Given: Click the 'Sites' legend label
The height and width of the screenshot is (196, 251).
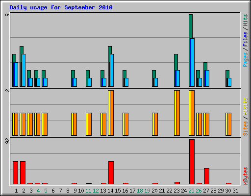Looking at the screenshot, I should click(x=245, y=128).
